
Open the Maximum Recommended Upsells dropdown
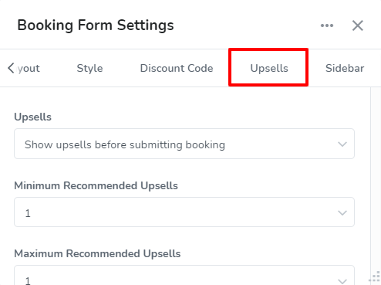(184, 275)
